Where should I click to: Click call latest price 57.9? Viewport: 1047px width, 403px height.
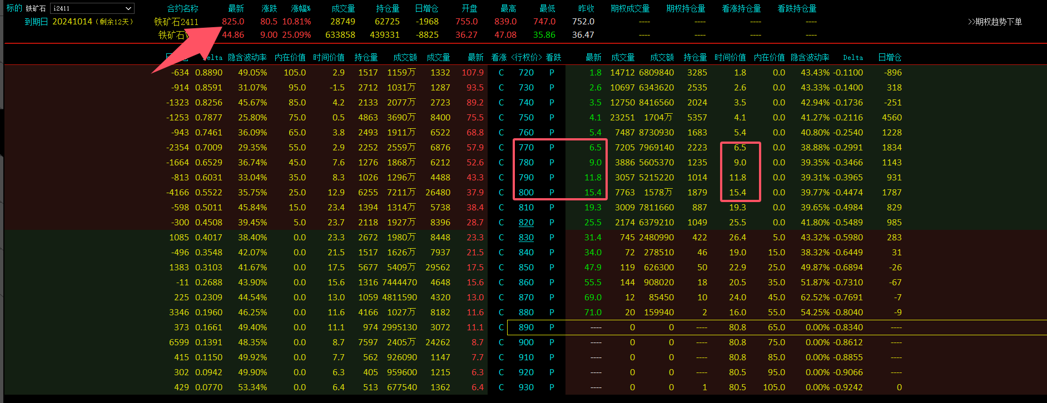(475, 148)
